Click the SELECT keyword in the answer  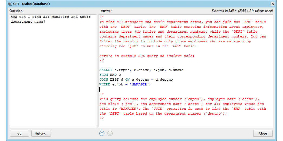tap(106, 70)
